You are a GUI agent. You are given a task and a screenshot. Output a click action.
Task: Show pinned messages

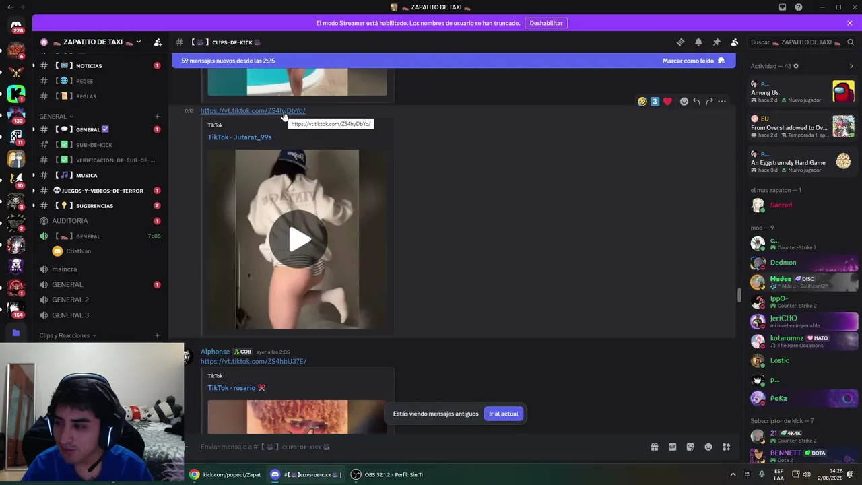pos(717,42)
